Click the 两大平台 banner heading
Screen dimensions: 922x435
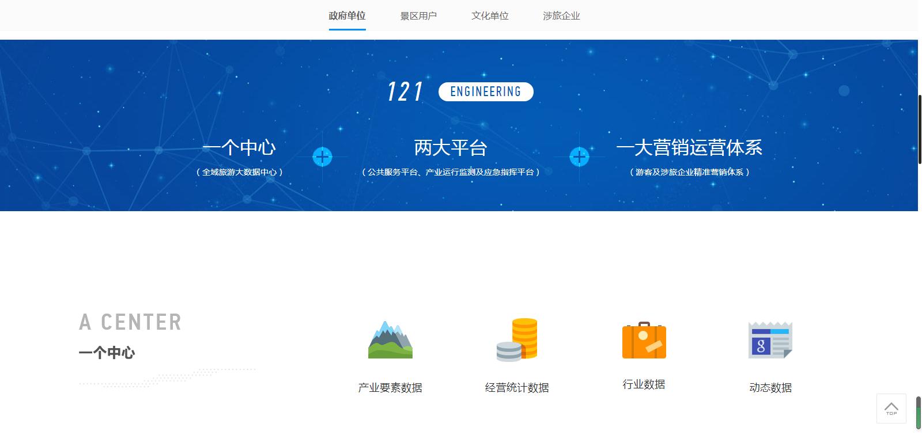[451, 148]
